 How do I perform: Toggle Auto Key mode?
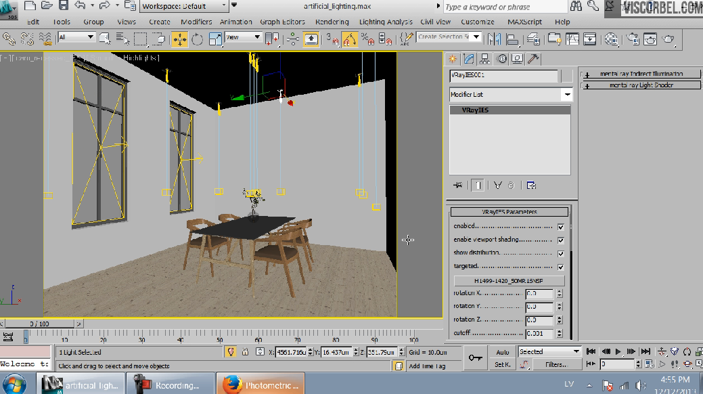pos(503,352)
